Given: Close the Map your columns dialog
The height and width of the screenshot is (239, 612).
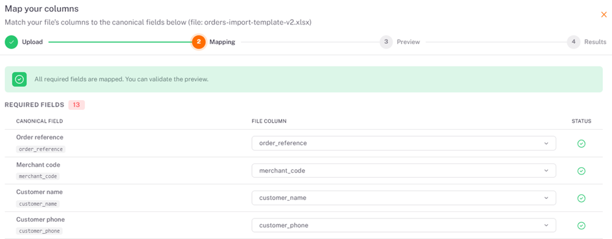Looking at the screenshot, I should (604, 15).
